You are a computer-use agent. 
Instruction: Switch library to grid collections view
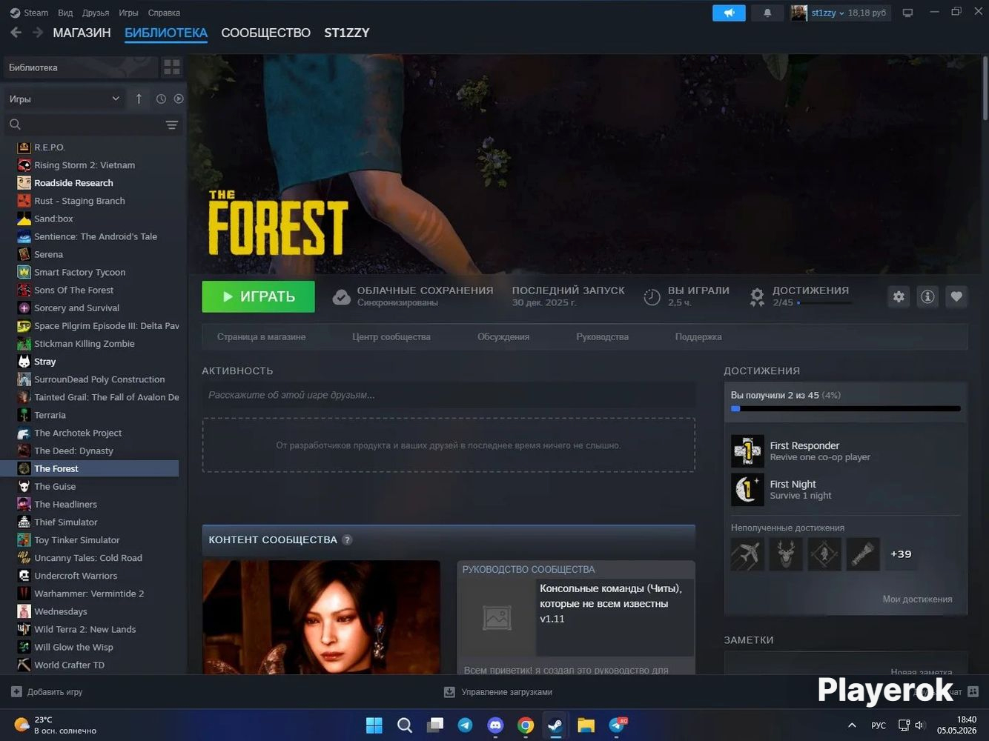click(172, 67)
